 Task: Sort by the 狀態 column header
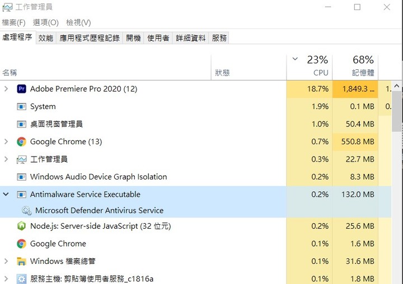(249, 67)
